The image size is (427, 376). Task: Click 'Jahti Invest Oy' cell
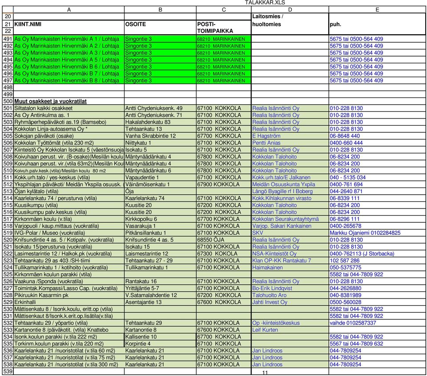click(x=290, y=302)
